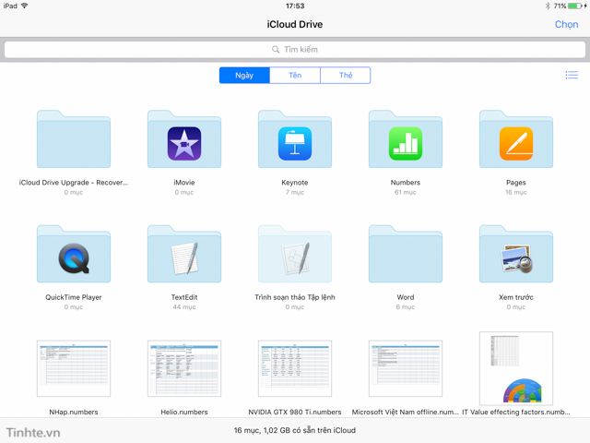Click the QuickTime Player folder name label

point(74,297)
